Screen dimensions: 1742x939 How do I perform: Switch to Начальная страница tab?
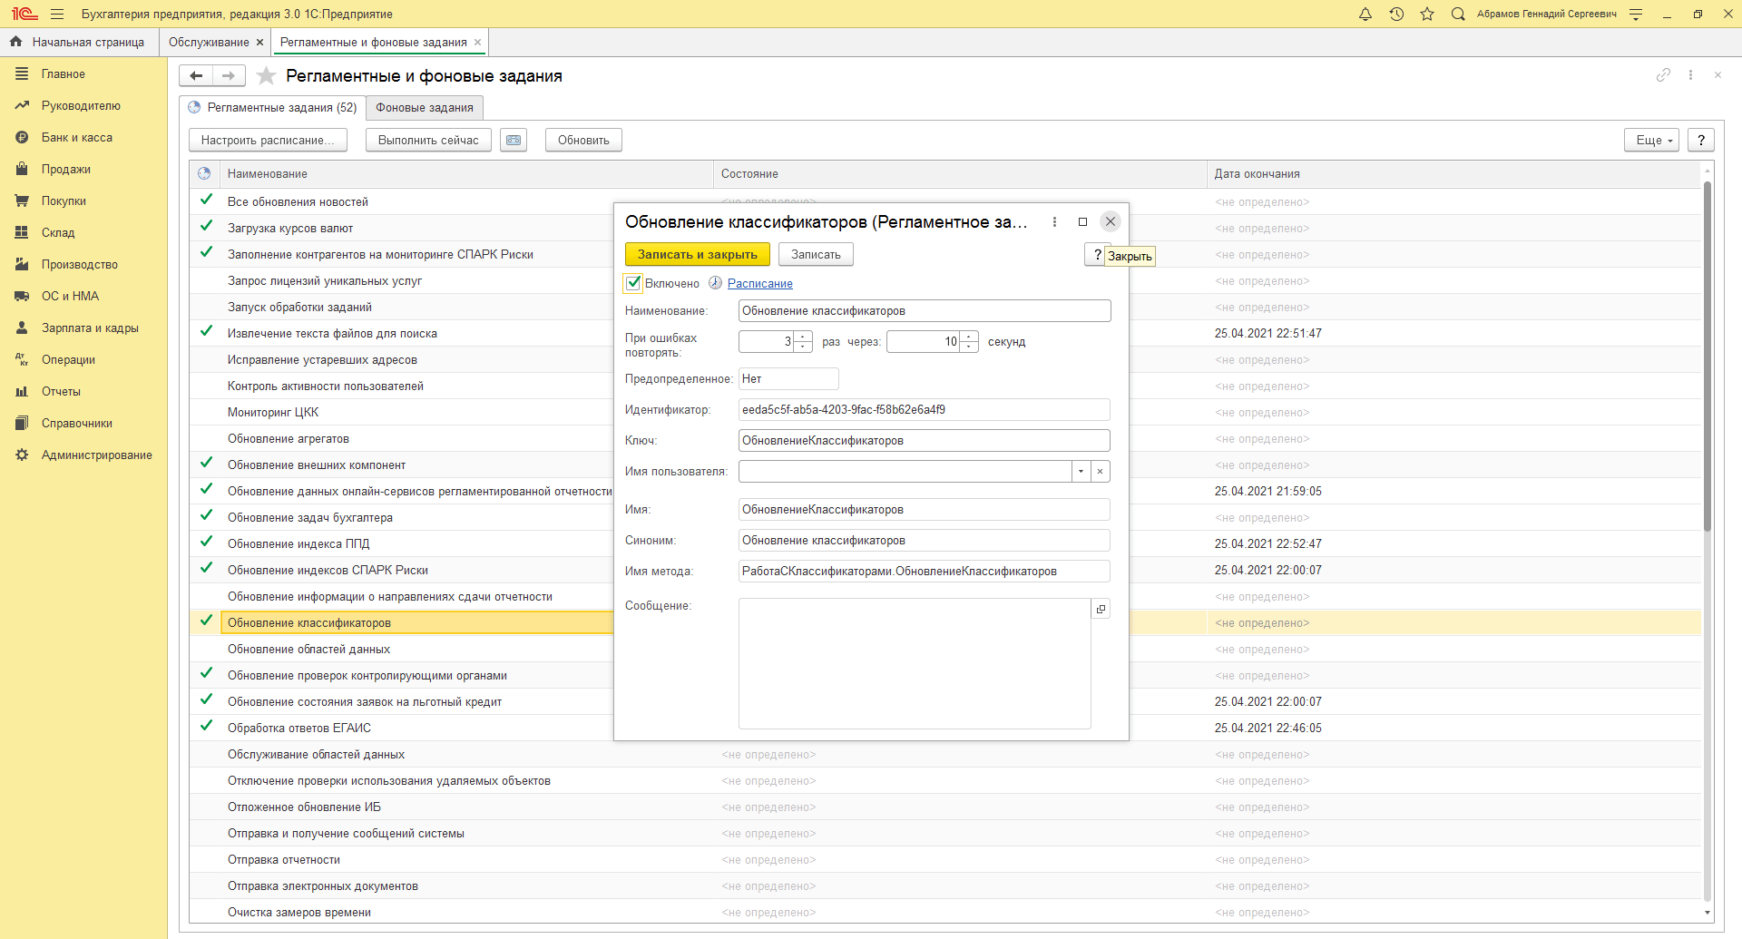pyautogui.click(x=78, y=43)
